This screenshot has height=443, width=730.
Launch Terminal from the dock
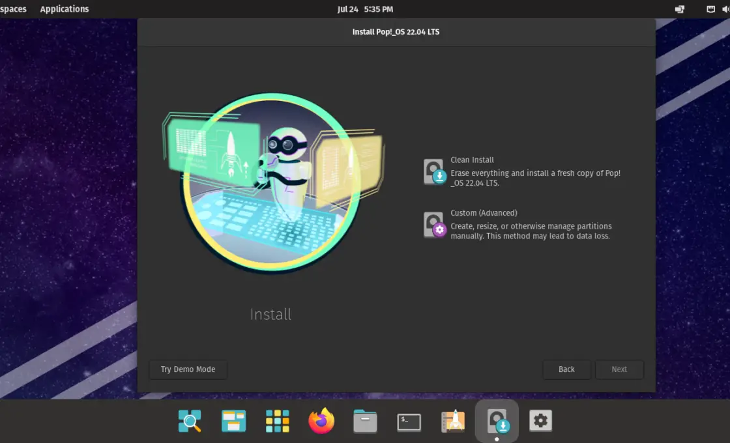[409, 422]
